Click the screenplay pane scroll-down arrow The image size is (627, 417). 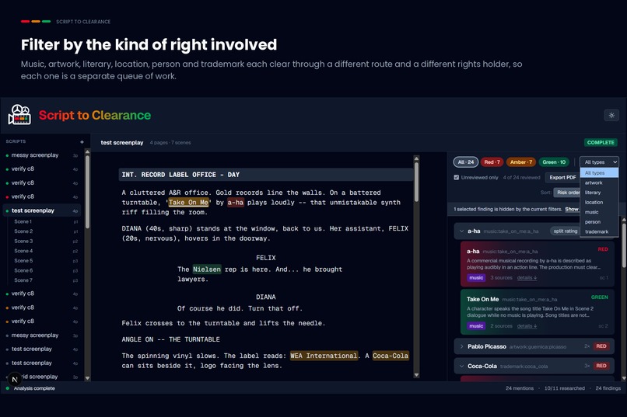416,375
